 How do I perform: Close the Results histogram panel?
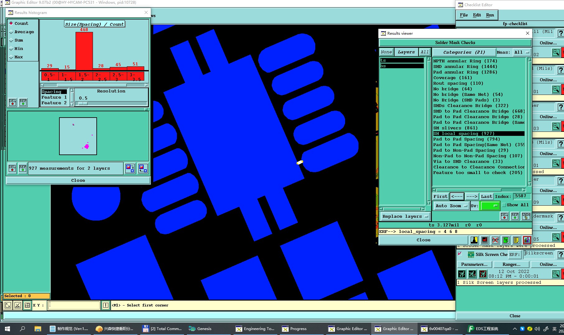[x=78, y=180]
